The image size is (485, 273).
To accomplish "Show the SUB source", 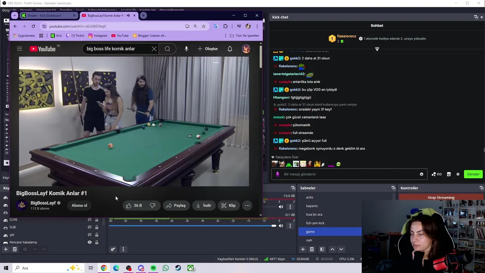I will [90, 227].
